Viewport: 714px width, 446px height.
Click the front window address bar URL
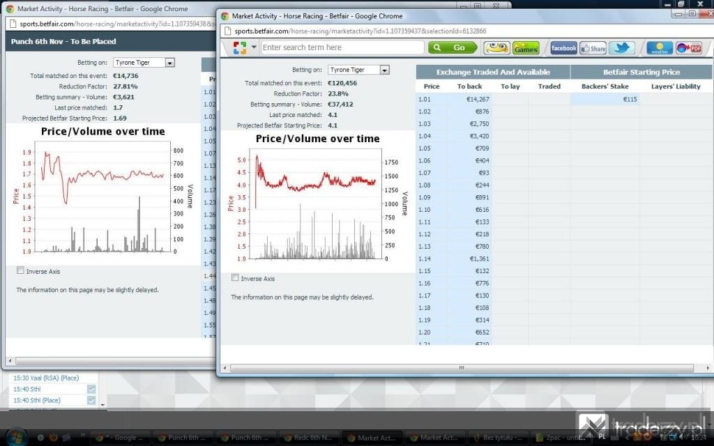click(x=360, y=31)
